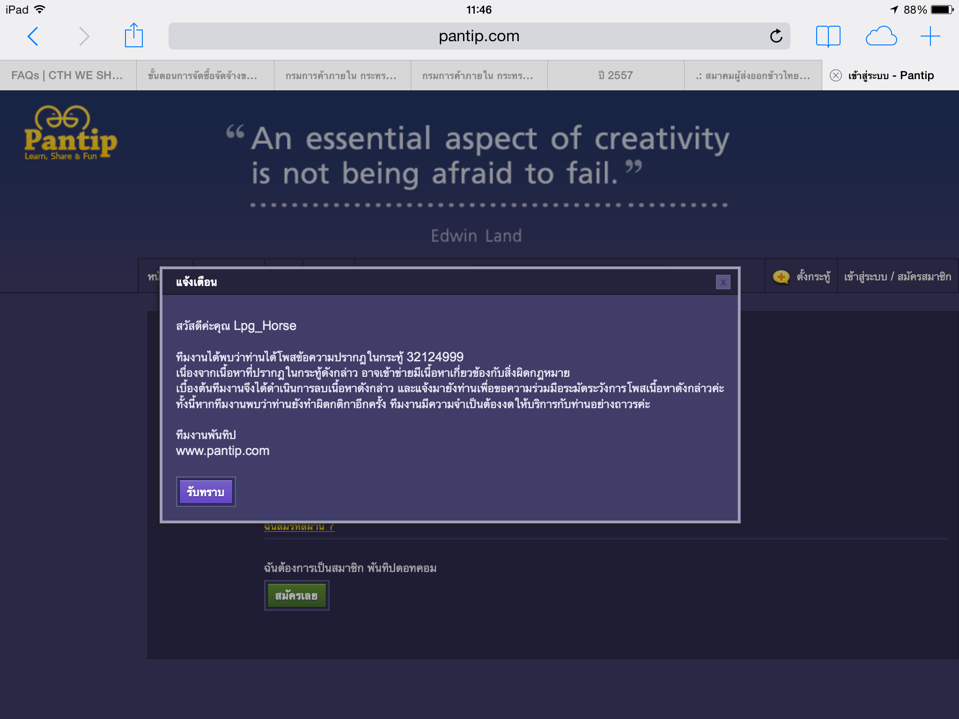Open the ตั้งกระทู้ menu link
This screenshot has height=719, width=959.
[813, 277]
